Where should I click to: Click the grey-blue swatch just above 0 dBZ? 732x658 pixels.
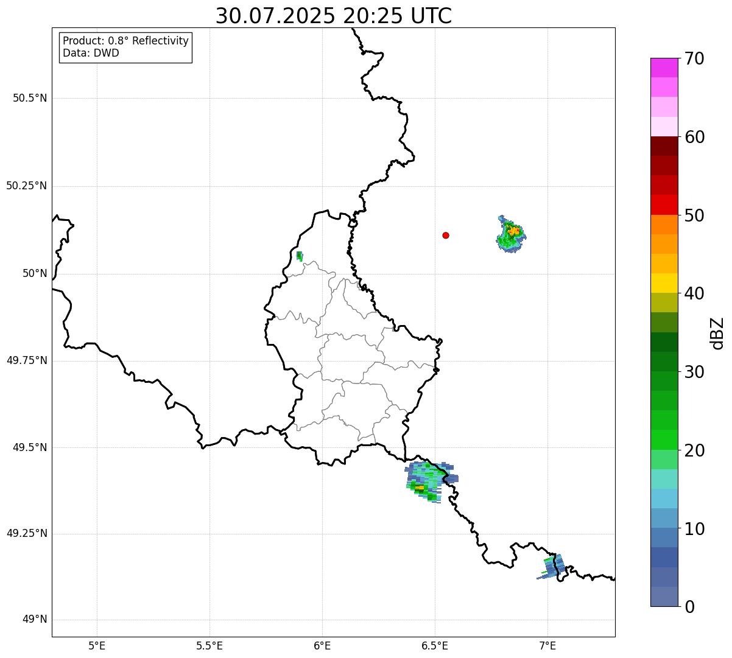[664, 597]
